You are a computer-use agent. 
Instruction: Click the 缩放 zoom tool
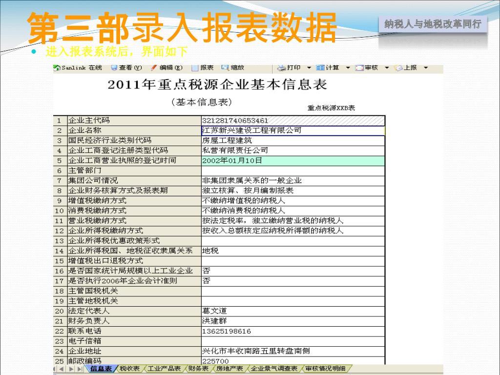tap(233, 67)
